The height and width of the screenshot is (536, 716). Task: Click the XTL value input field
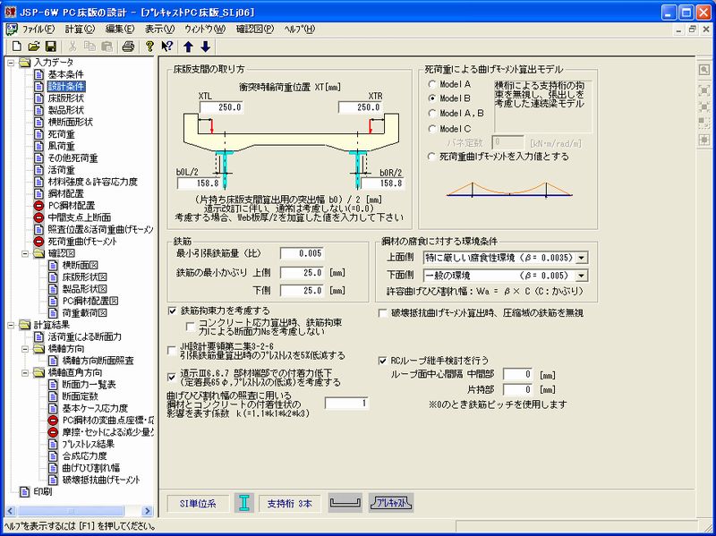click(x=221, y=107)
